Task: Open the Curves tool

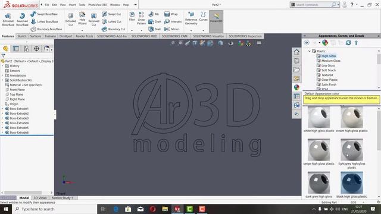Action: click(x=203, y=17)
